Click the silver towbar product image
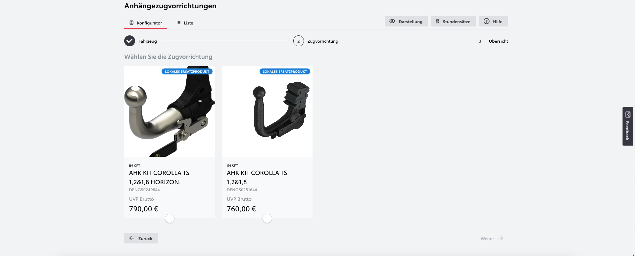 tap(169, 111)
